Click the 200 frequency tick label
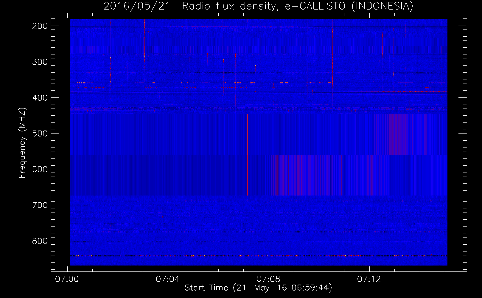 click(40, 26)
